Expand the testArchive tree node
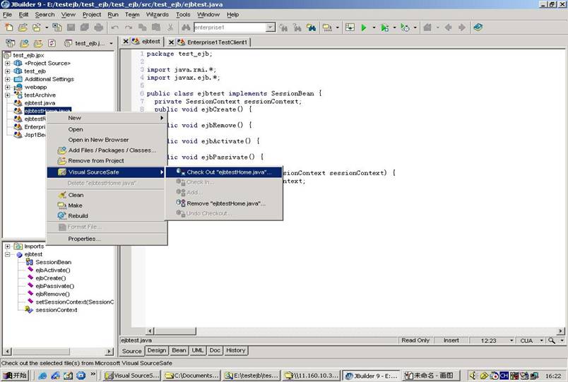568x382 pixels. pyautogui.click(x=7, y=95)
